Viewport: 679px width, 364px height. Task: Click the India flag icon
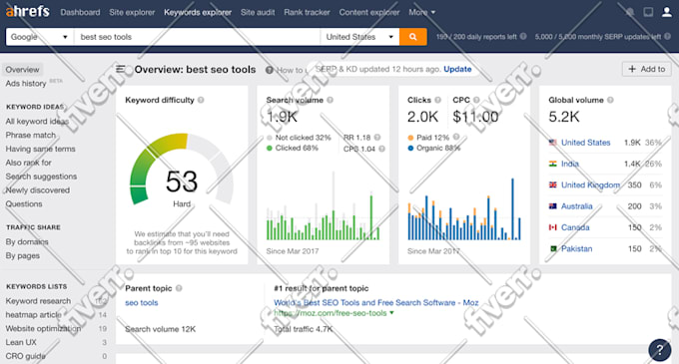552,164
